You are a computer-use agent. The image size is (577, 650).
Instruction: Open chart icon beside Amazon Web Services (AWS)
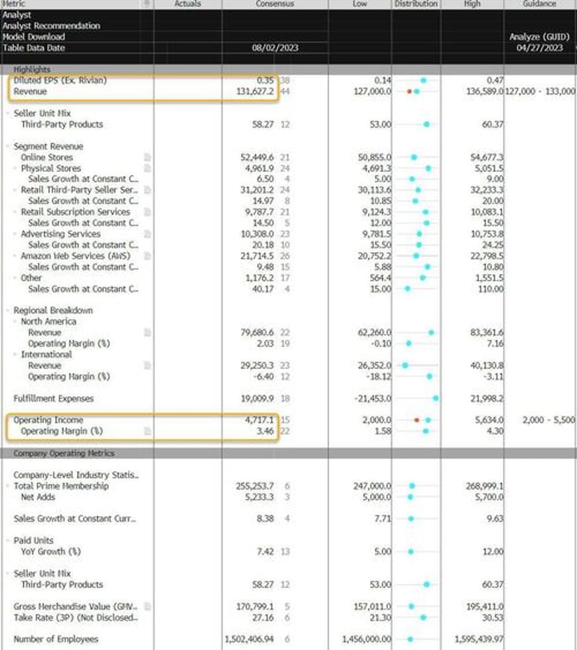tap(147, 256)
